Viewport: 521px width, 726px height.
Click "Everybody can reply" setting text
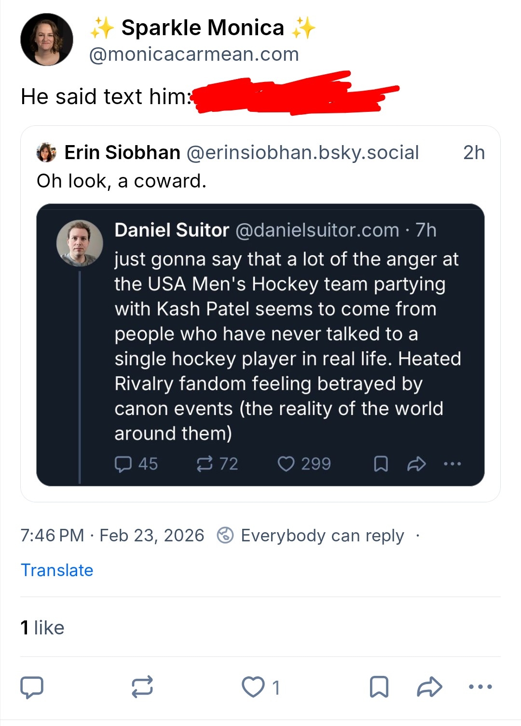tap(322, 536)
